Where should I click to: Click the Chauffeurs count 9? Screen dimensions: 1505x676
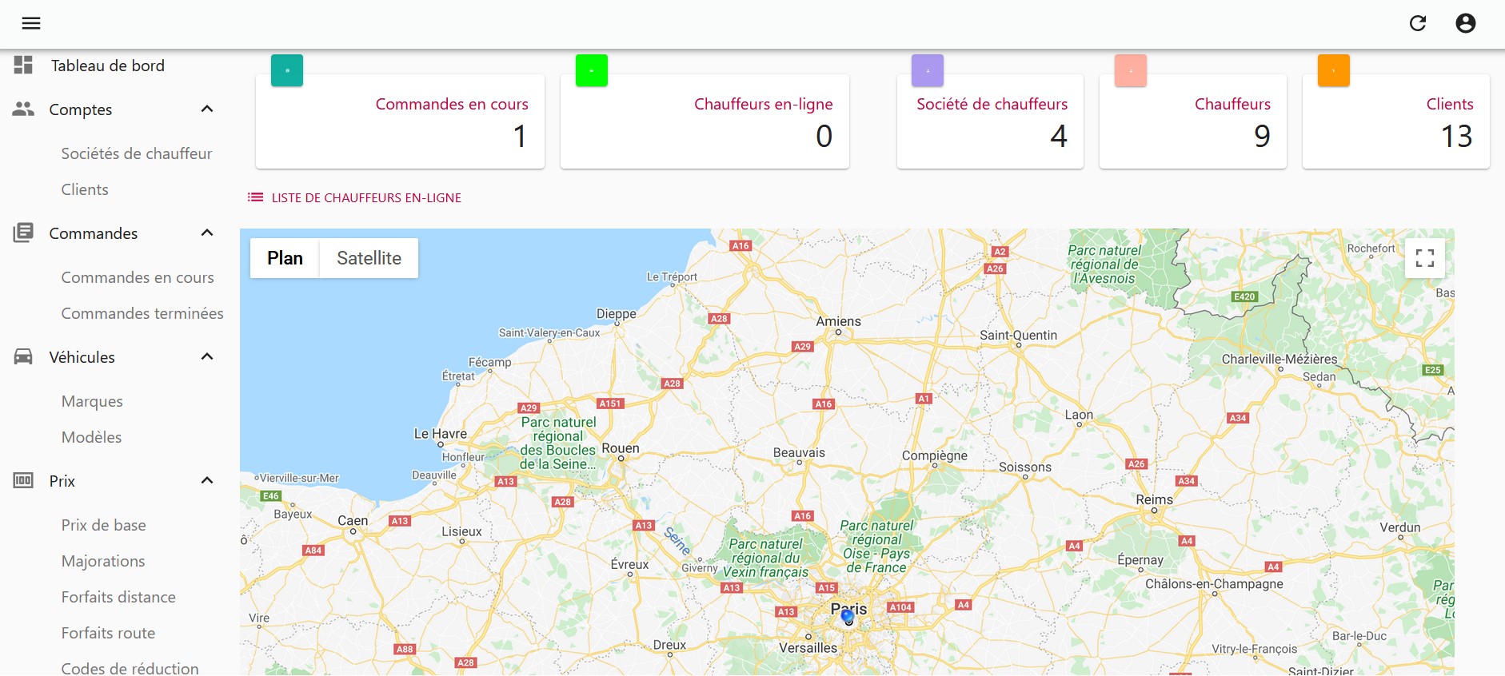[1263, 137]
